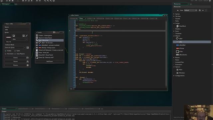
Task: Select the Output tab in bottom panel
Action: click(x=9, y=109)
